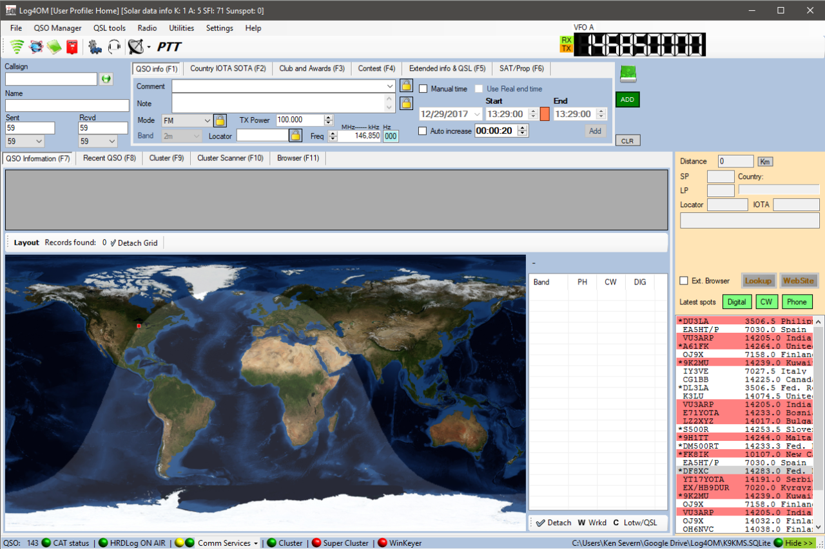The image size is (825, 549).
Task: Click the CAT status green indicator
Action: pyautogui.click(x=46, y=543)
